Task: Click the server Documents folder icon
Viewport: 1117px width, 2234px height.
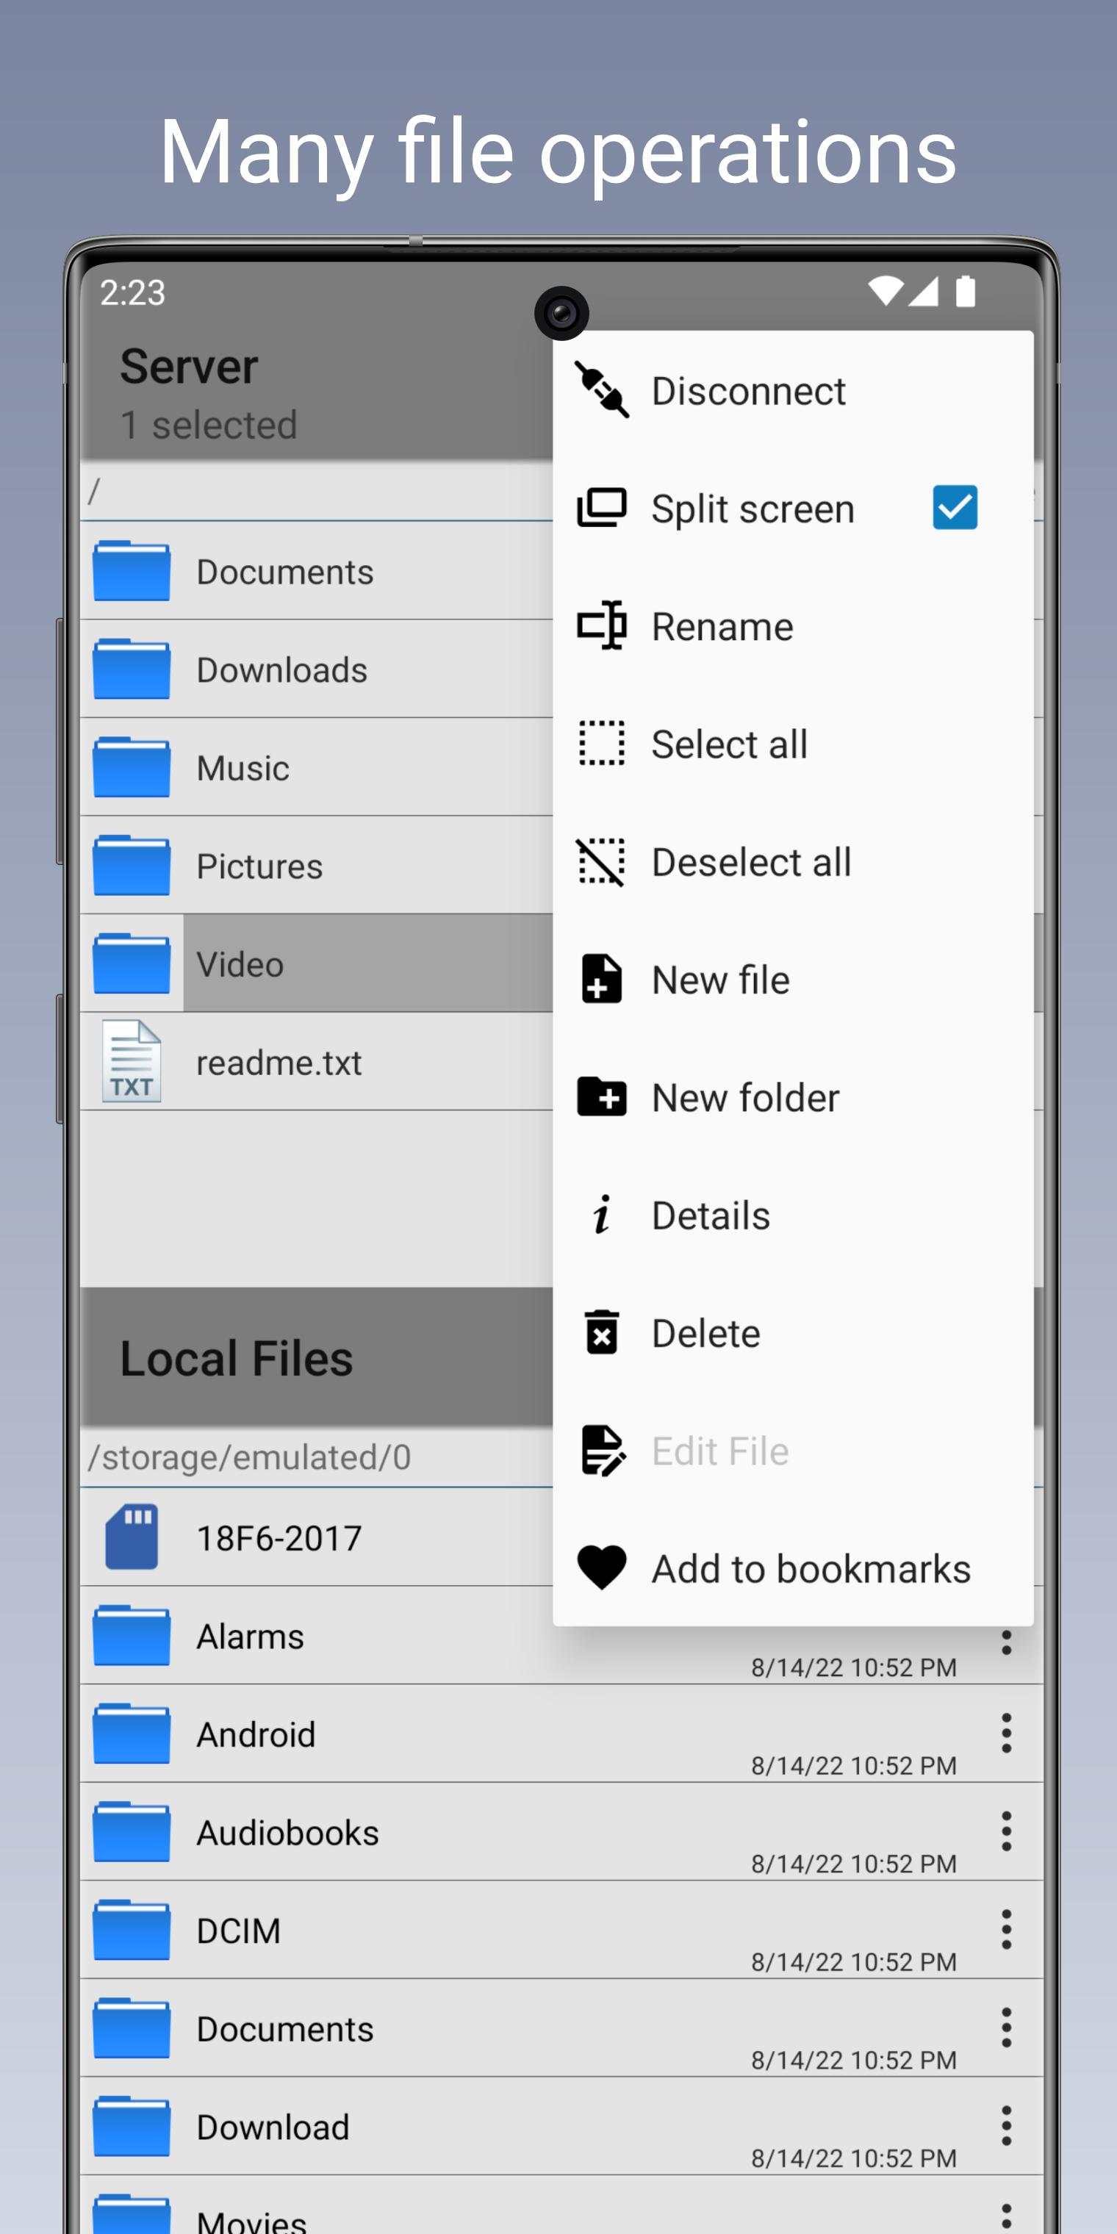Action: point(131,571)
